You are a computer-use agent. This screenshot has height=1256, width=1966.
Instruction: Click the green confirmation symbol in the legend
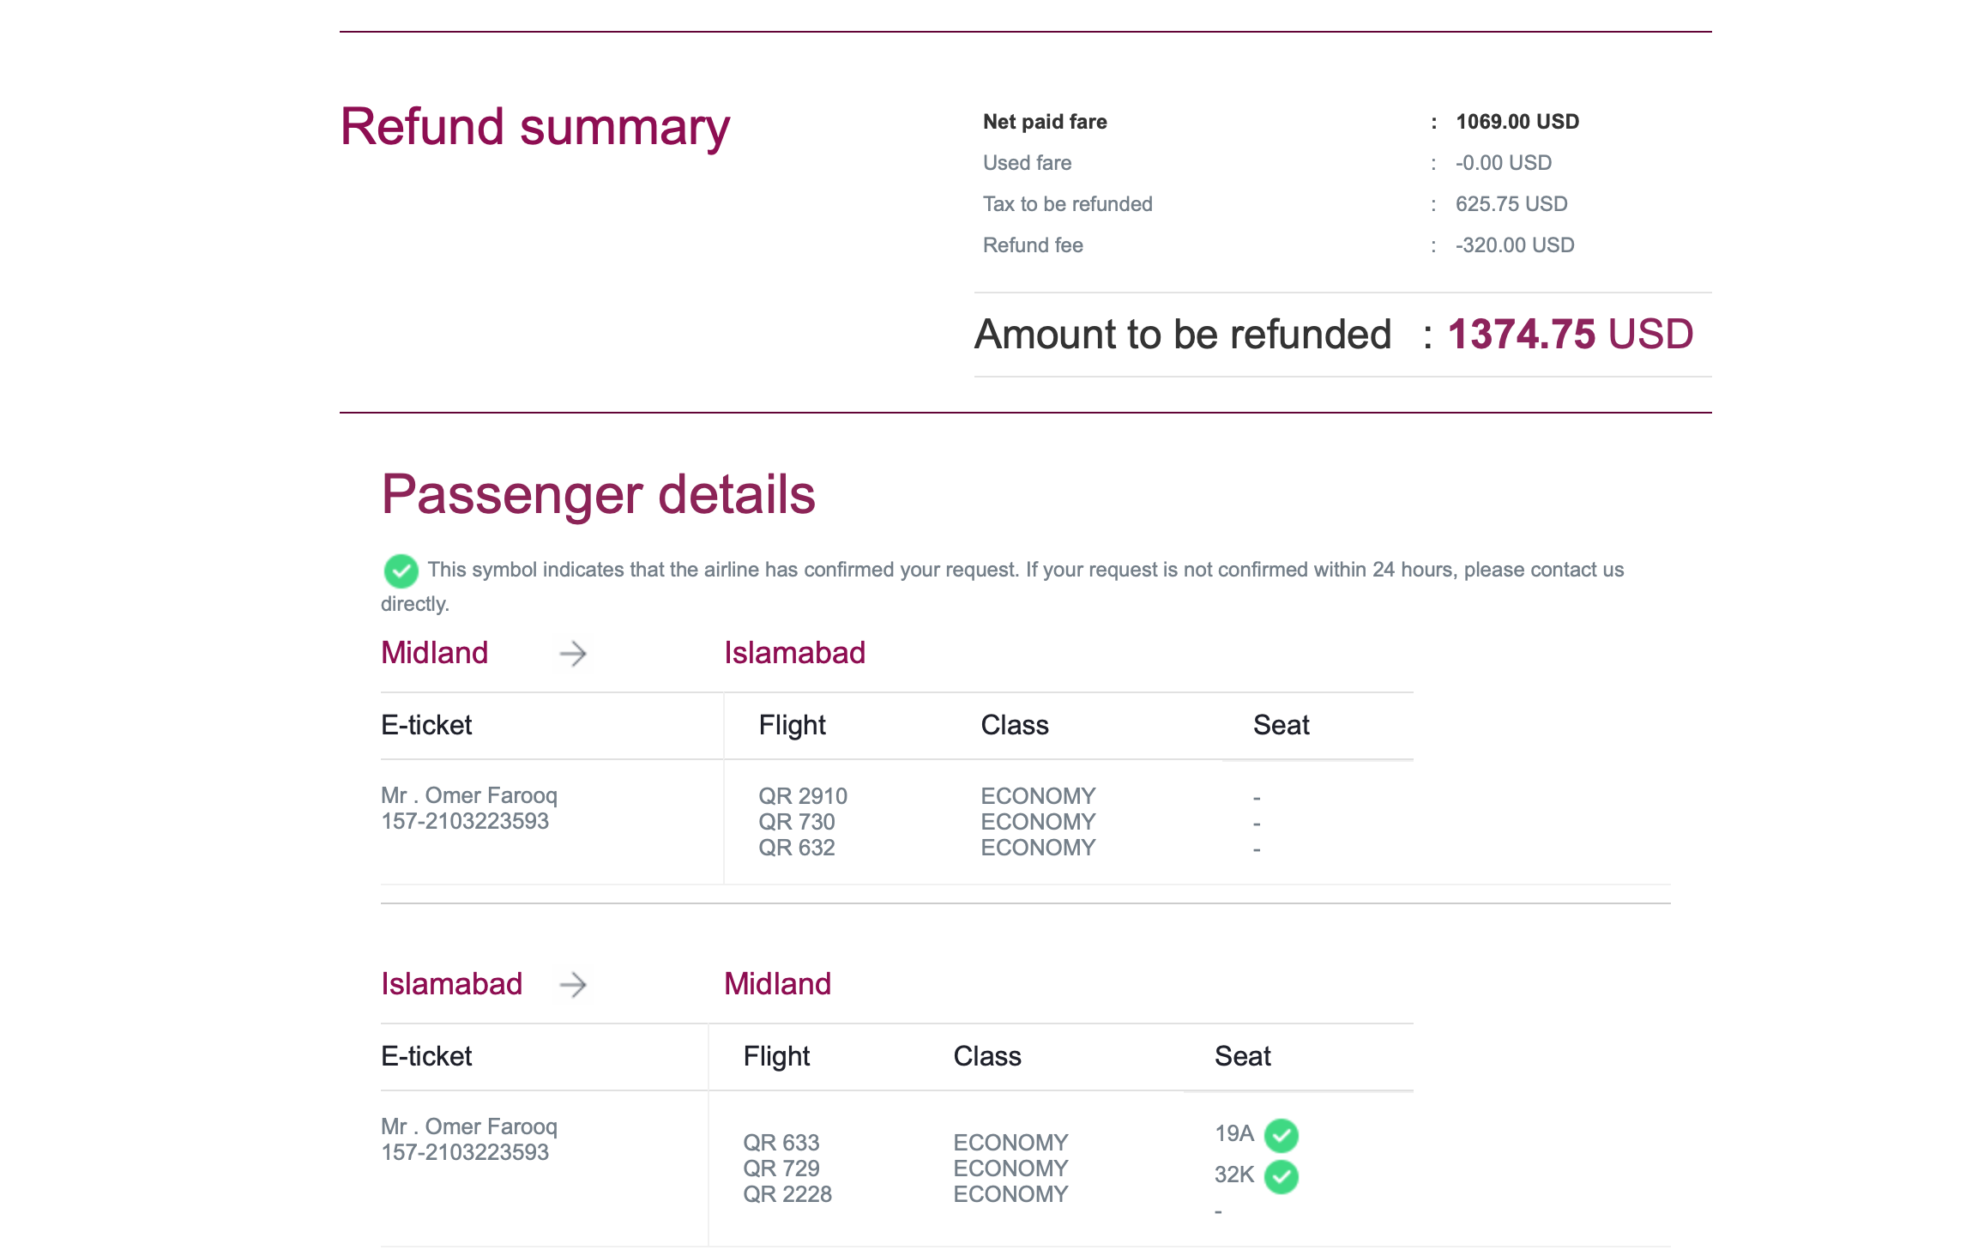point(401,571)
